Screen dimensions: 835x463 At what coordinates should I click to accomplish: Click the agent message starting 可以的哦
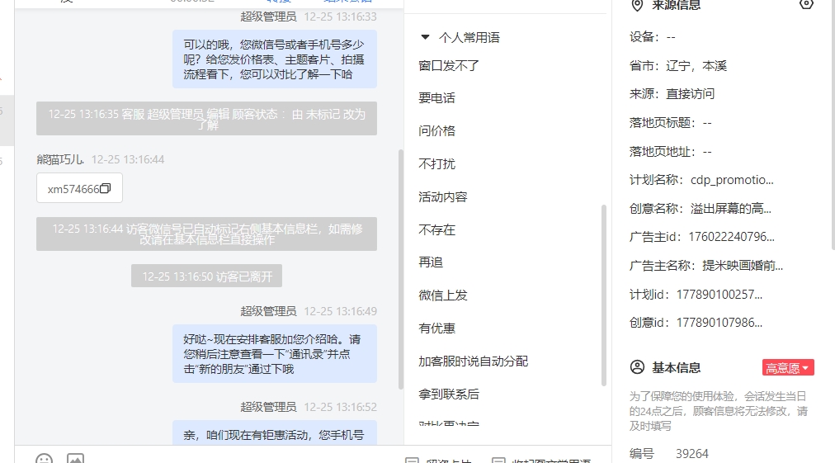pos(274,59)
